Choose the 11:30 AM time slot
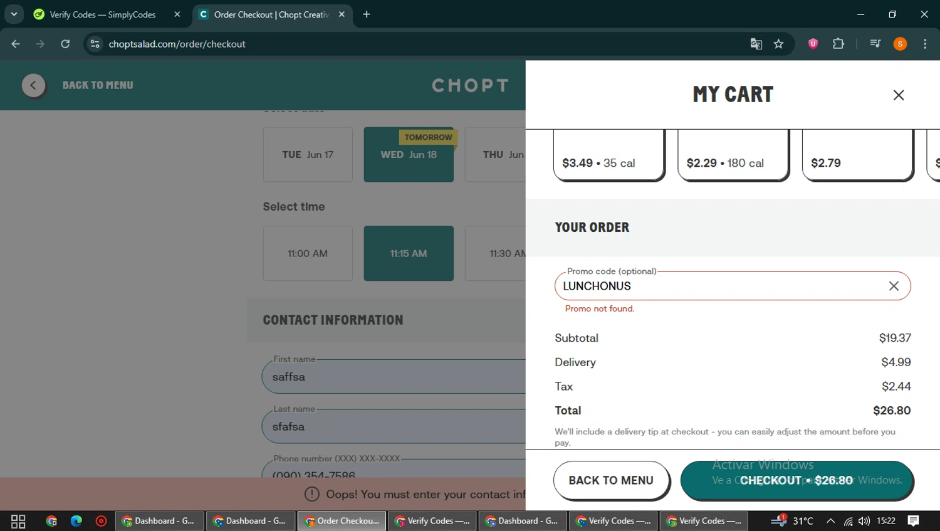The image size is (940, 531). (x=495, y=253)
